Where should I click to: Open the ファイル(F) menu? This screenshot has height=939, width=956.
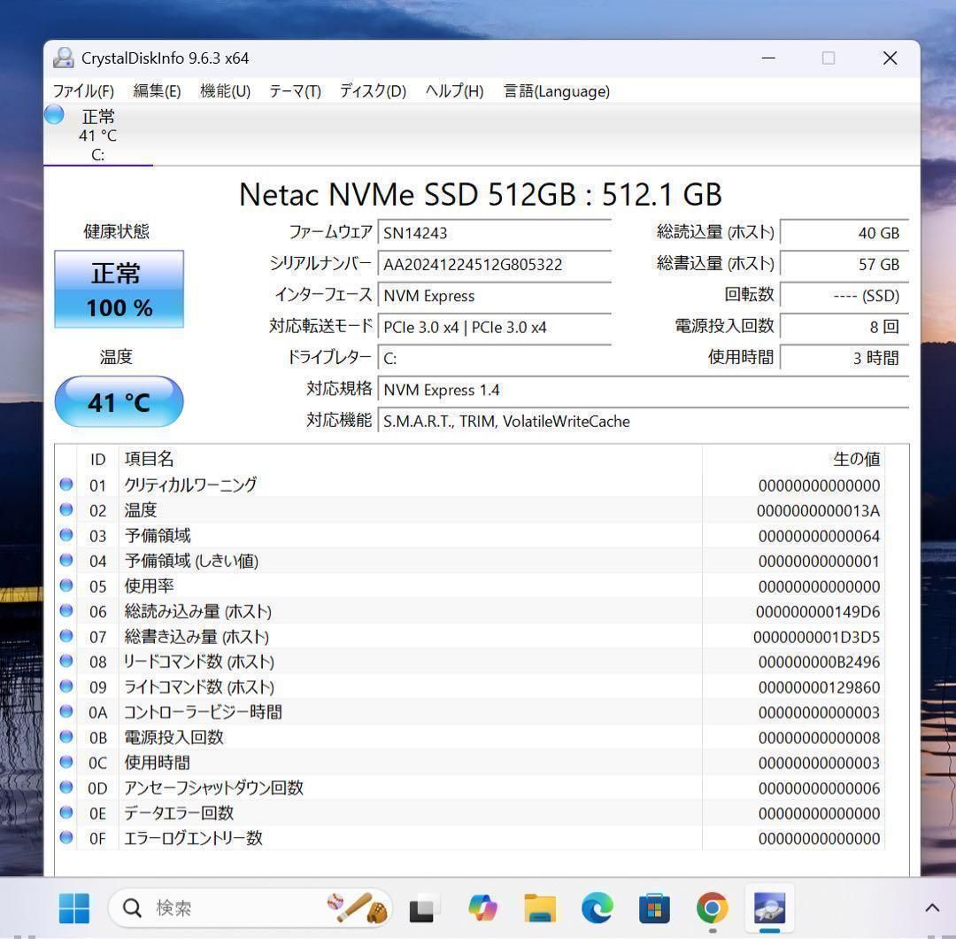click(82, 90)
